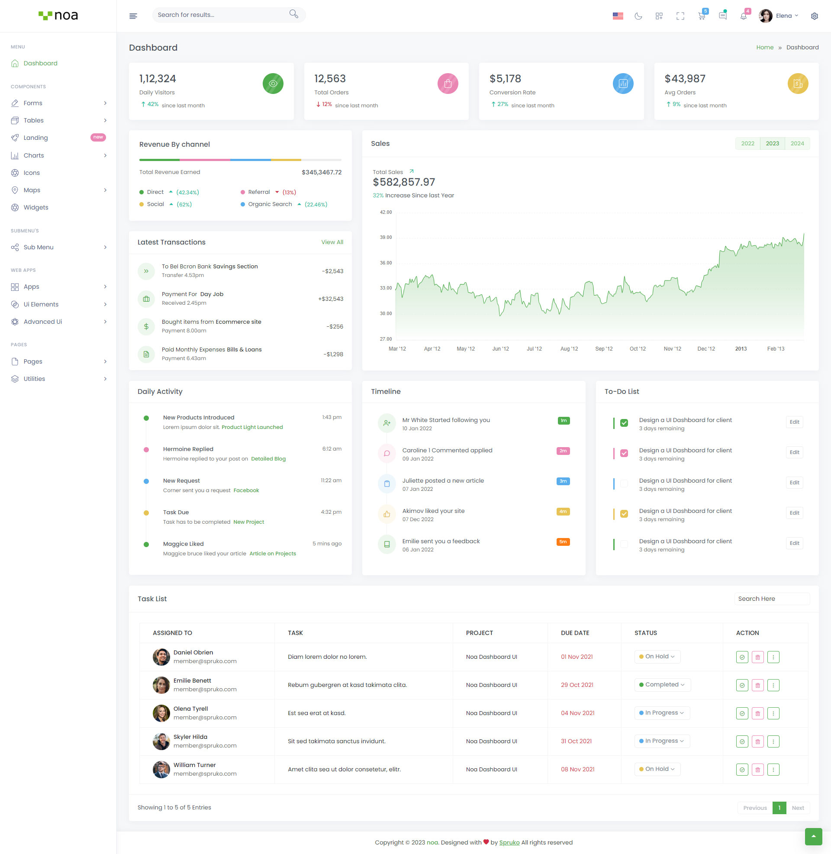
Task: Toggle dark mode moon icon
Action: [638, 16]
